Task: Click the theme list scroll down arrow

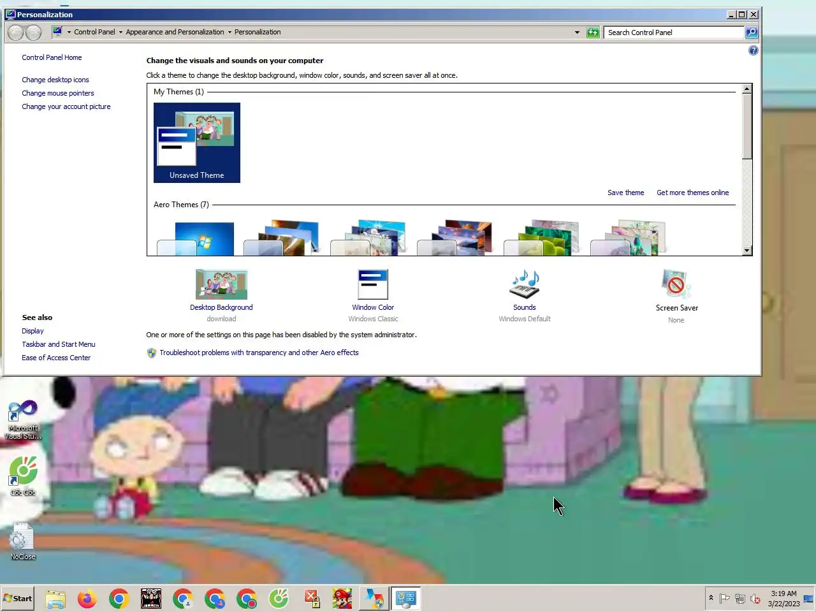Action: (x=747, y=251)
